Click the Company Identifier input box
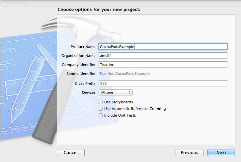 (x=163, y=65)
